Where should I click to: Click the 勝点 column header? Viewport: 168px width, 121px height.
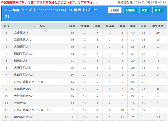[72, 26]
